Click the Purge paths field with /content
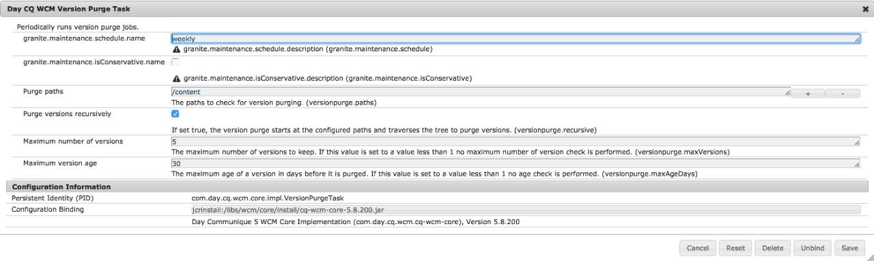Image resolution: width=874 pixels, height=261 pixels. 481,92
